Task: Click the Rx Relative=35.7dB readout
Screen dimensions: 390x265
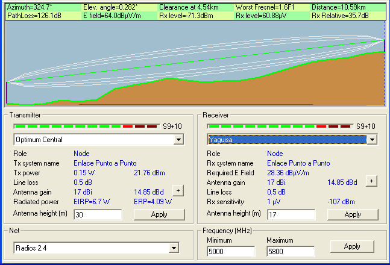Action: coord(340,16)
